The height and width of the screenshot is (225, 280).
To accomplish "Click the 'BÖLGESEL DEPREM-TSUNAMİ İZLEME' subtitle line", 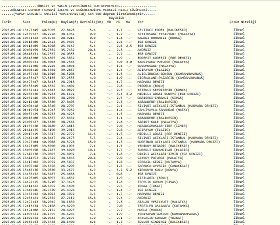I will [x=79, y=10].
